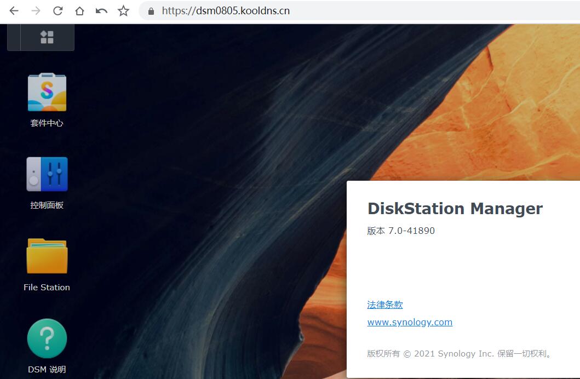Select the DiskStation Manager title text

point(455,209)
